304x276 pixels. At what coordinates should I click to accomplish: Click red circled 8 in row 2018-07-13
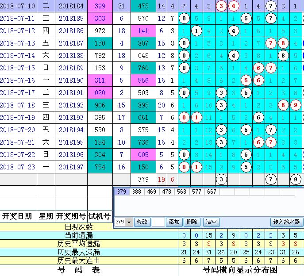click(283, 43)
